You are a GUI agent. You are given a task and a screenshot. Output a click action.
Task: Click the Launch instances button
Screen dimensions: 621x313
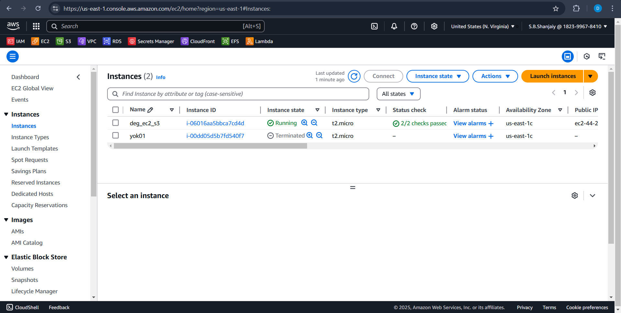(x=553, y=76)
